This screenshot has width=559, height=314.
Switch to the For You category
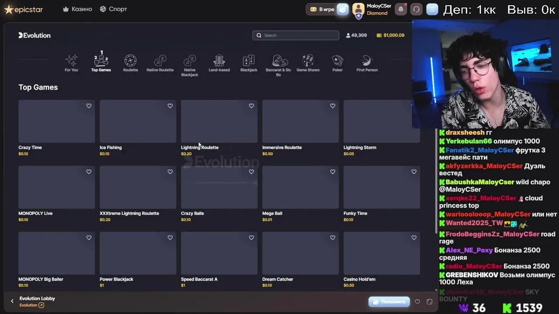71,63
